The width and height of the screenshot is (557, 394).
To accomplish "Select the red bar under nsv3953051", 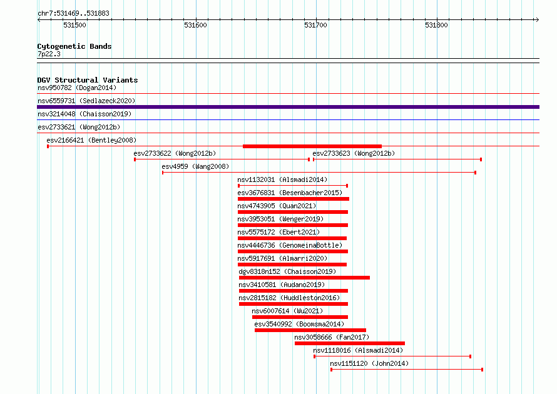I will pos(293,225).
